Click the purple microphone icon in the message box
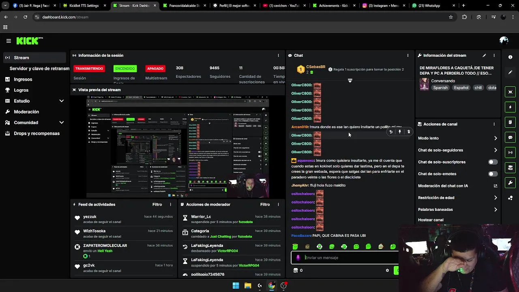This screenshot has height=292, width=519. click(298, 258)
